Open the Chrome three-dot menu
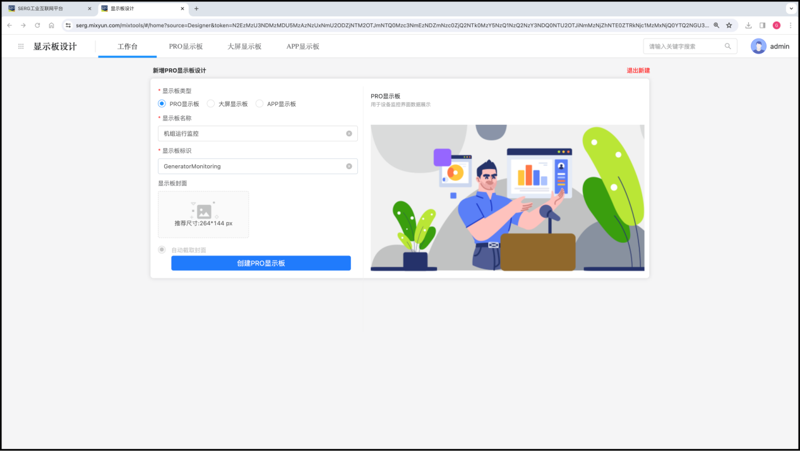 (x=791, y=25)
